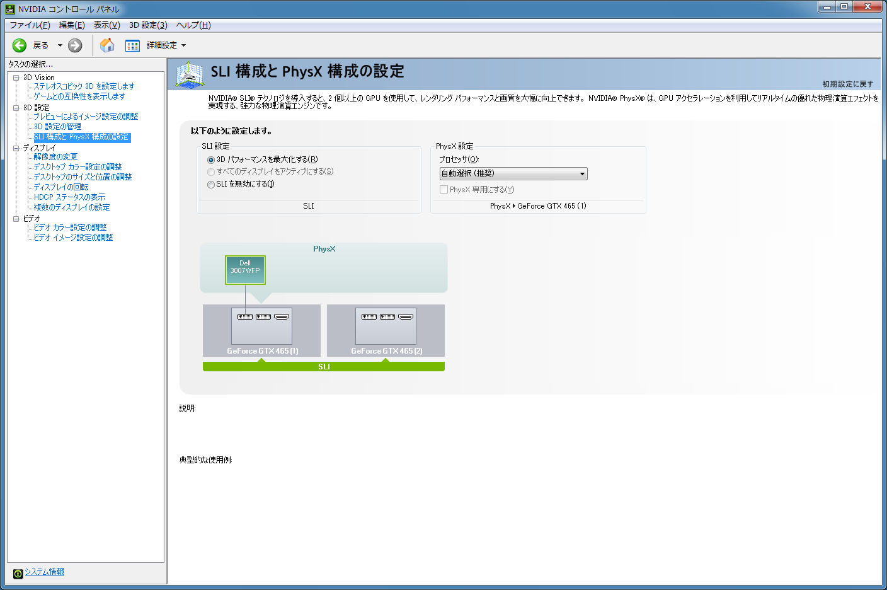887x590 pixels.
Task: Open デスクトップのサイズと位置の調整 page
Action: (x=83, y=177)
